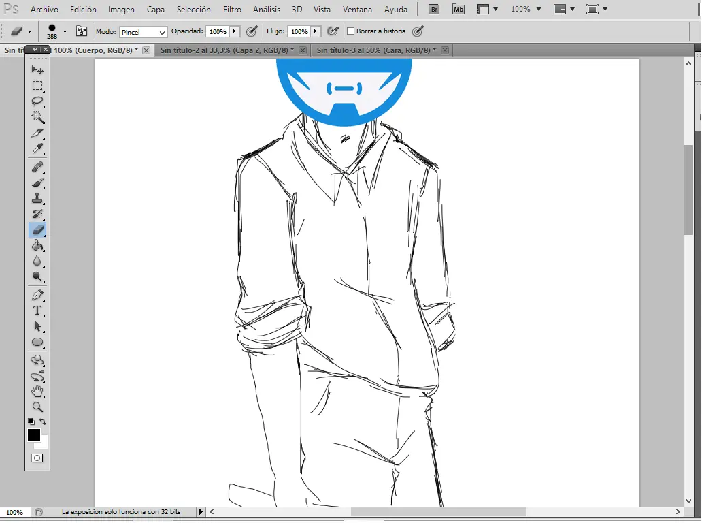
Task: Expand the Opacidad slider arrow
Action: pyautogui.click(x=235, y=31)
